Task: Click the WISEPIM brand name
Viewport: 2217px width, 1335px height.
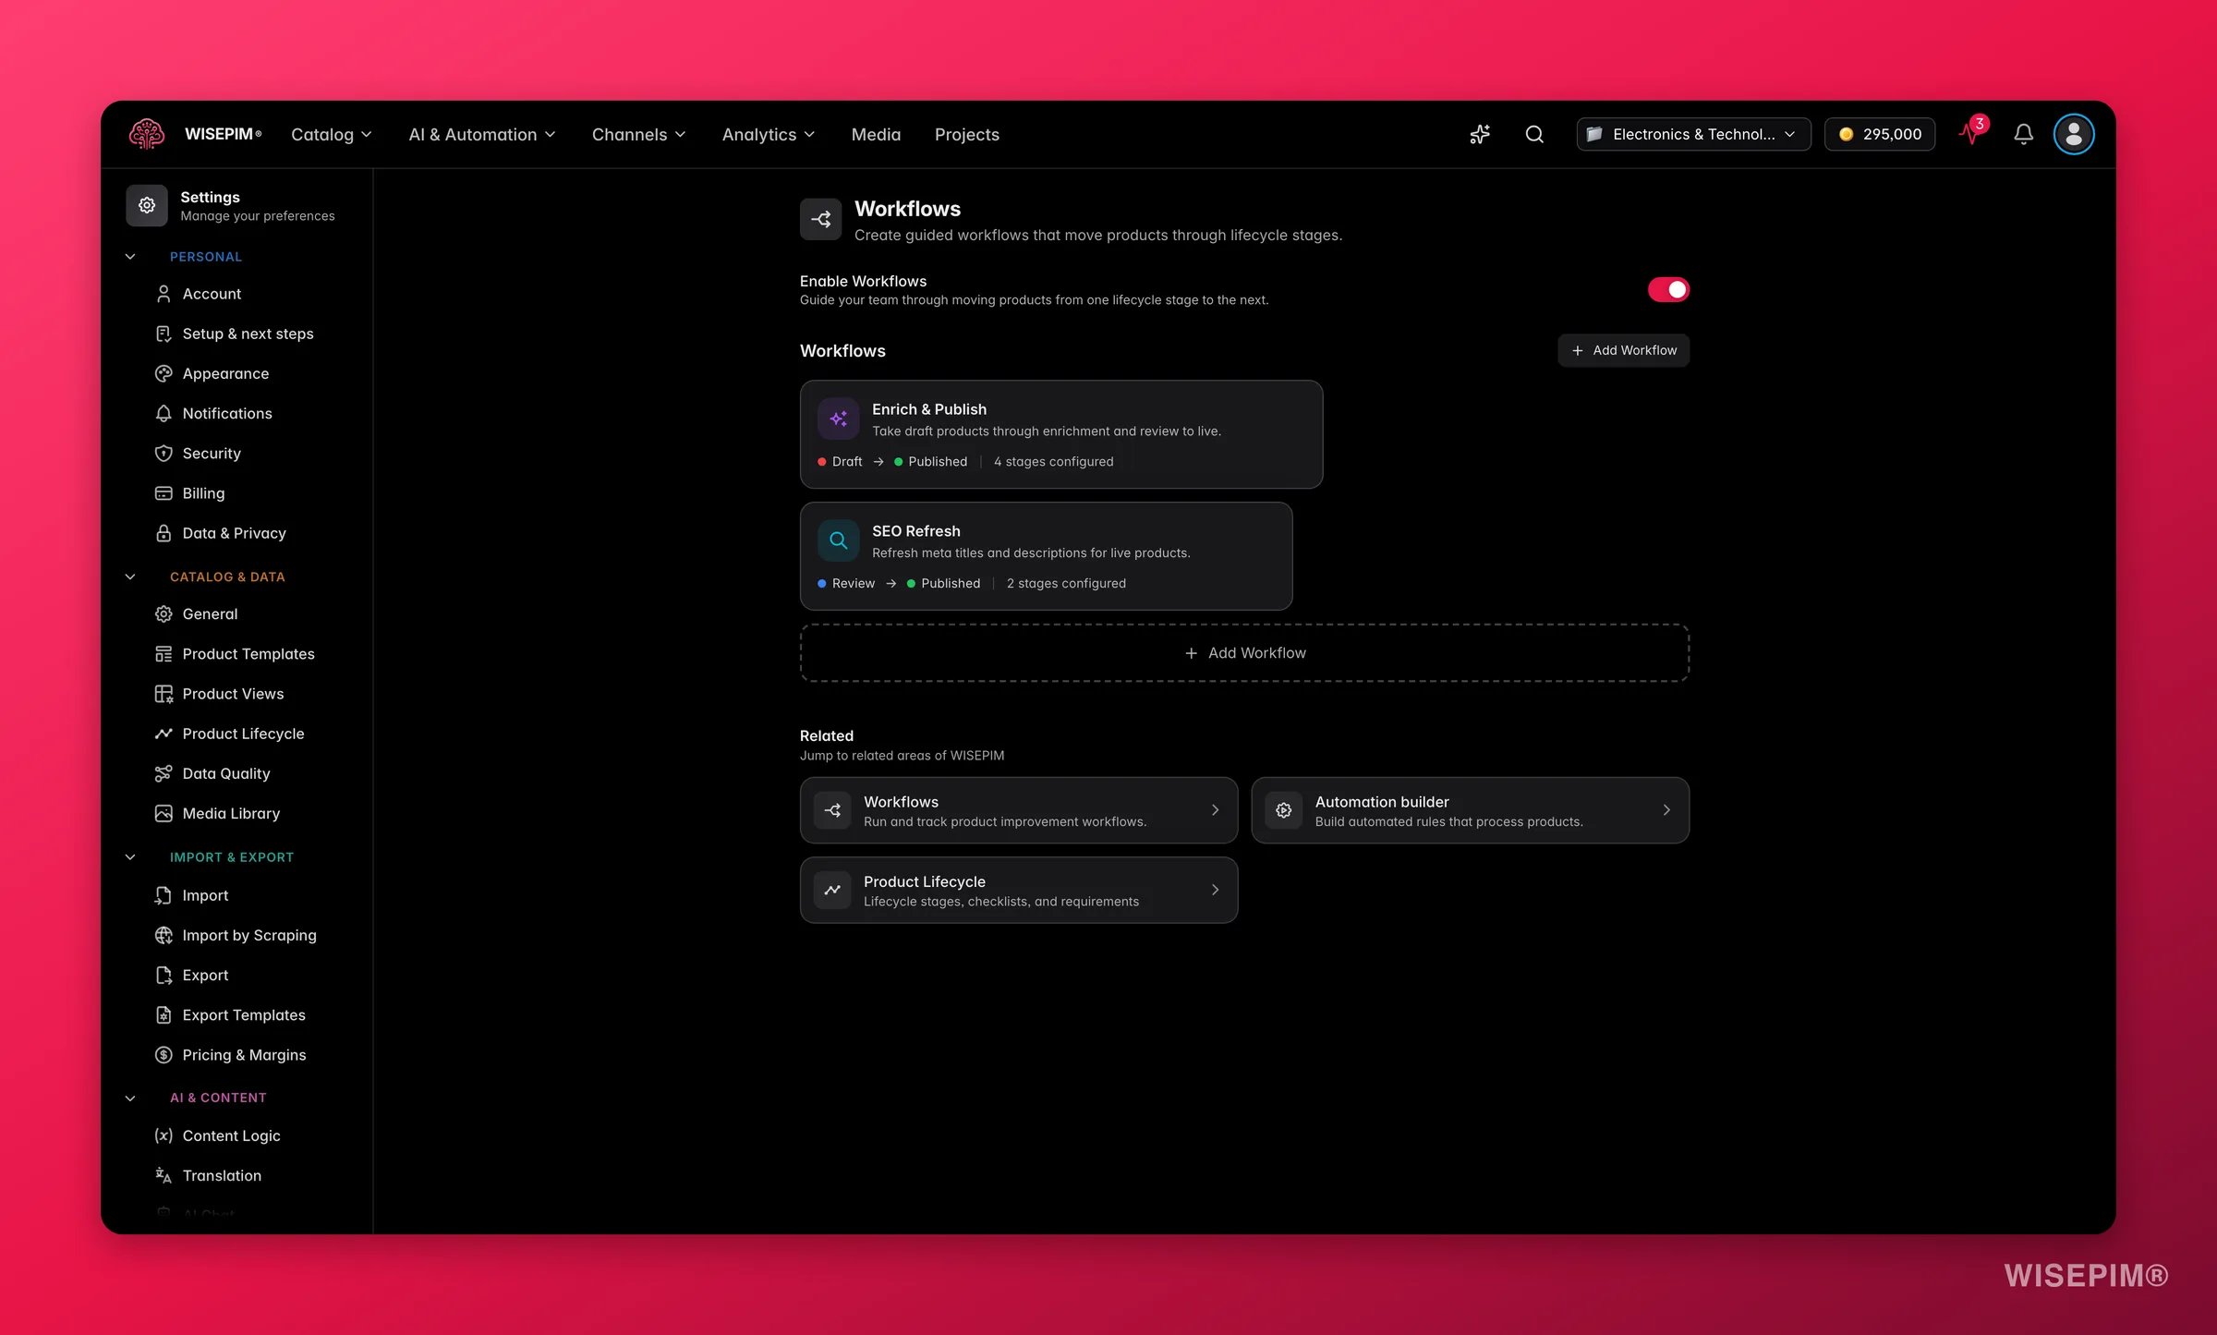Action: (223, 134)
